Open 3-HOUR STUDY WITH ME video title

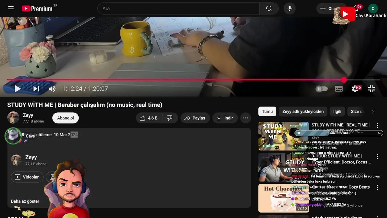[341, 159]
